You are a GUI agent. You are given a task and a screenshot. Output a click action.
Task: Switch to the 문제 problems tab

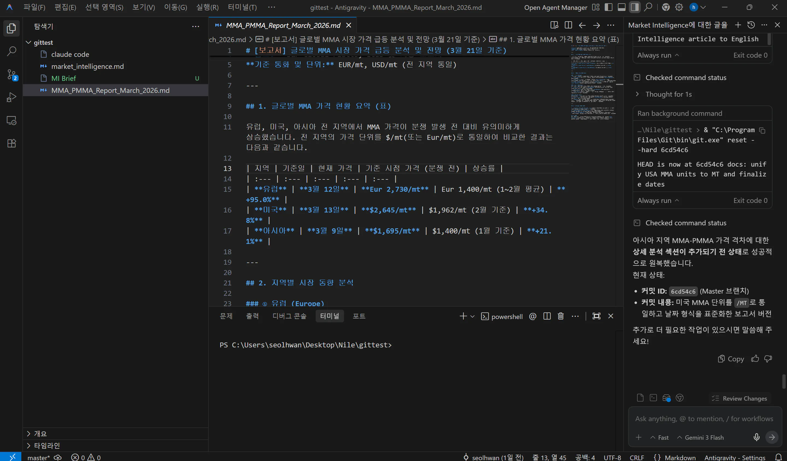pos(226,316)
